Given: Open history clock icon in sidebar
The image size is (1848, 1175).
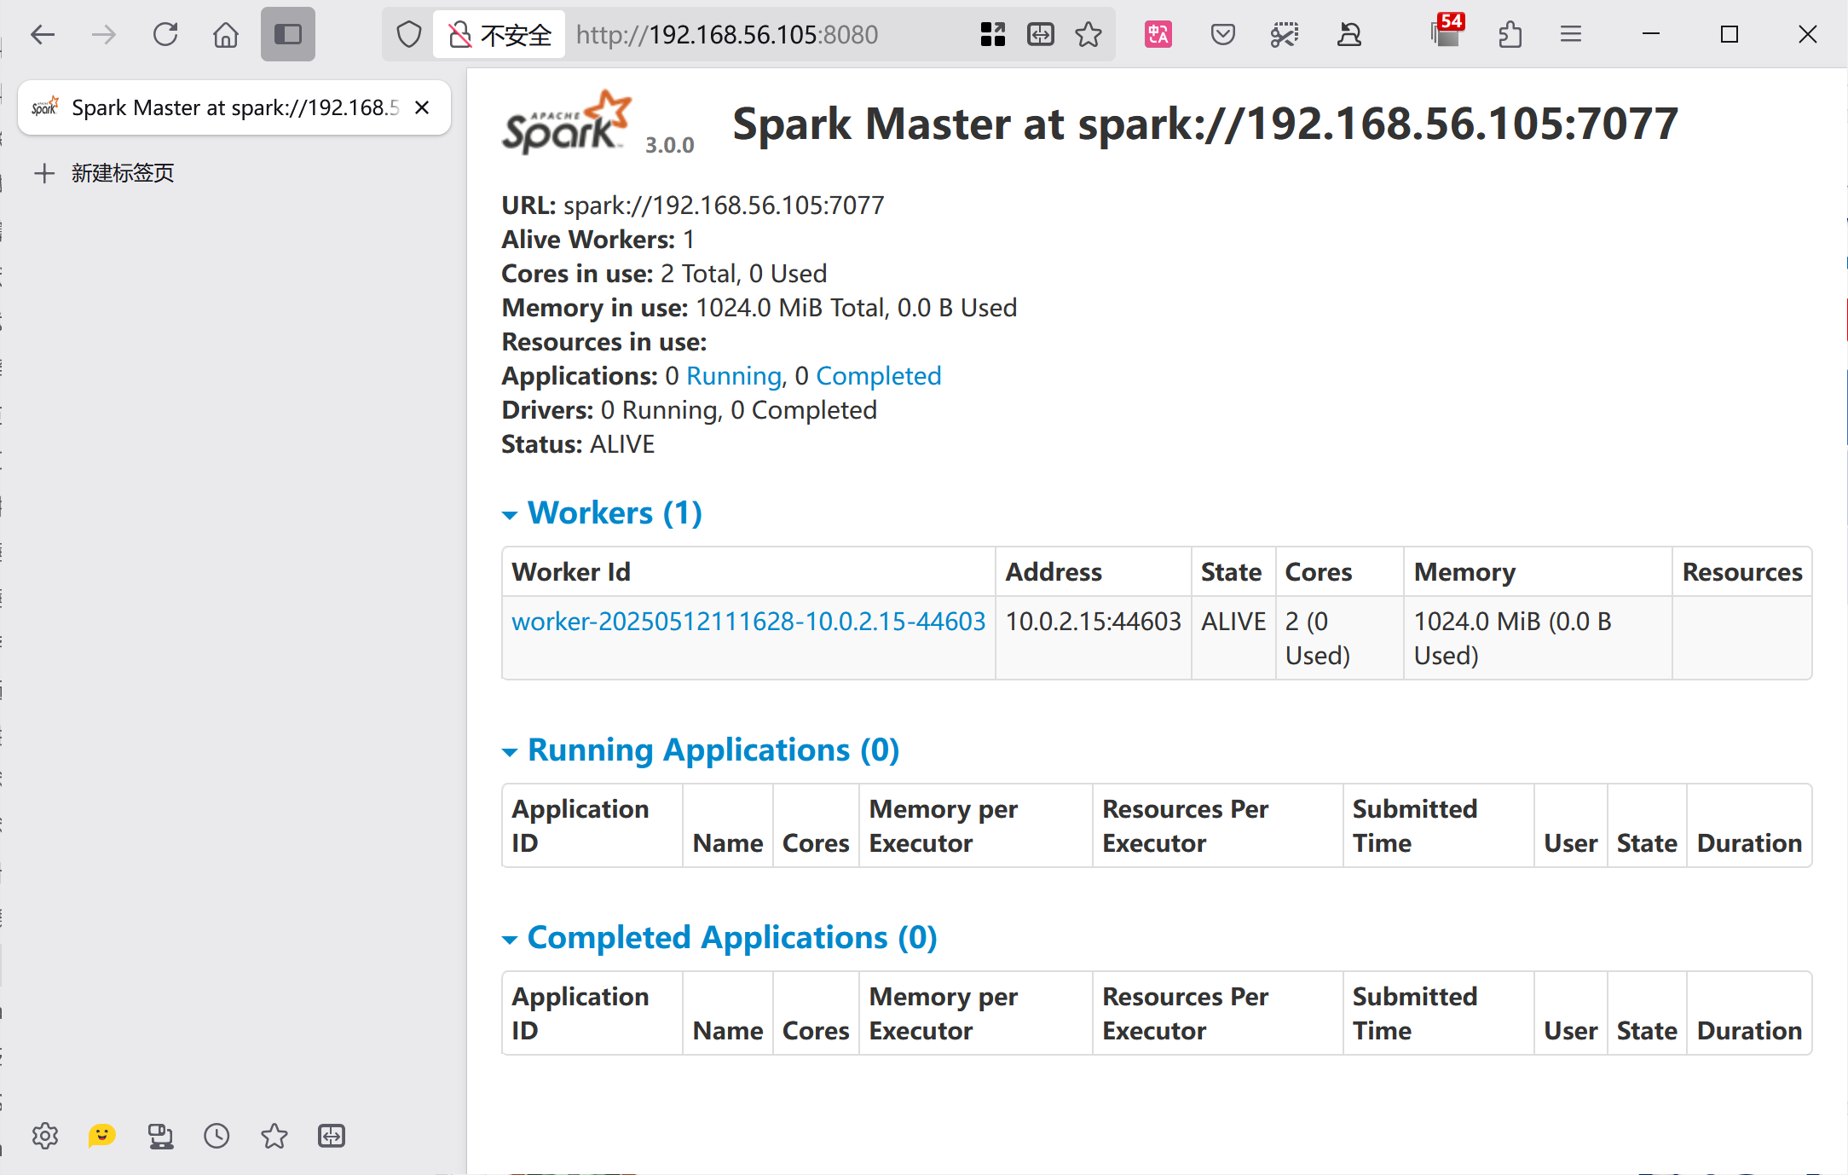Looking at the screenshot, I should click(217, 1136).
